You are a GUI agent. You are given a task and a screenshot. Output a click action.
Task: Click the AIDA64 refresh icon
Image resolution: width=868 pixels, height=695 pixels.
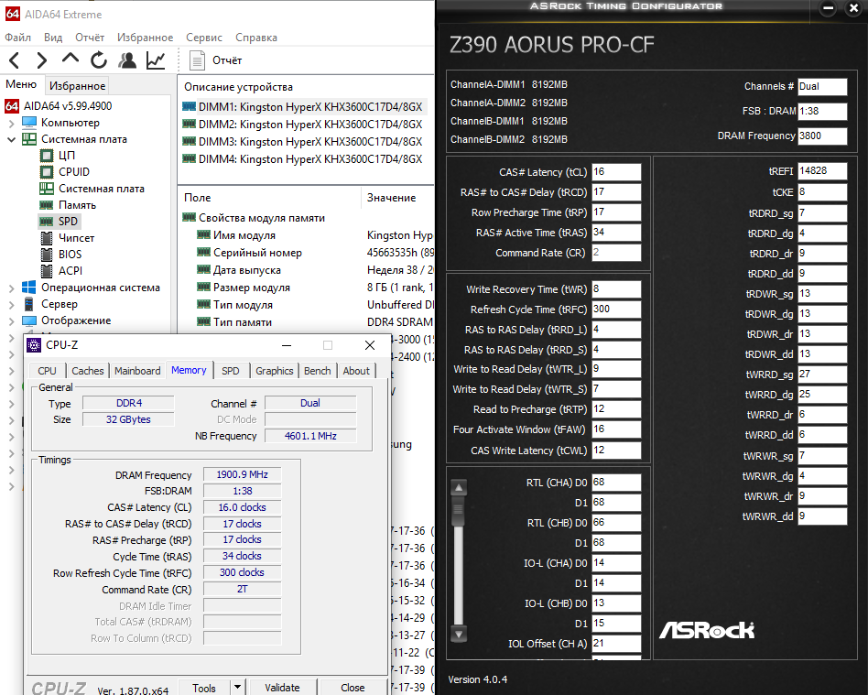pyautogui.click(x=99, y=60)
